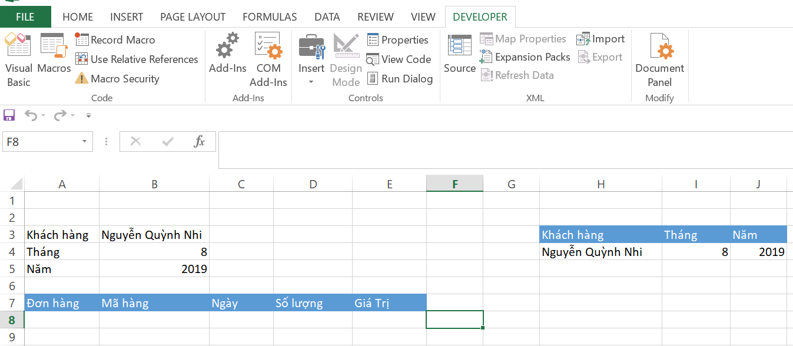Open the FILE menu
The image size is (793, 346).
click(x=25, y=17)
